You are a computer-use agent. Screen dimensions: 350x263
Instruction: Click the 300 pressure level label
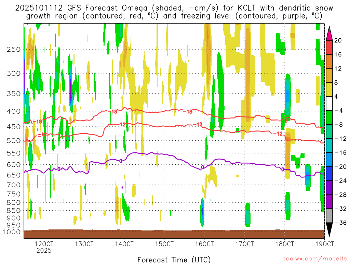tap(14, 73)
